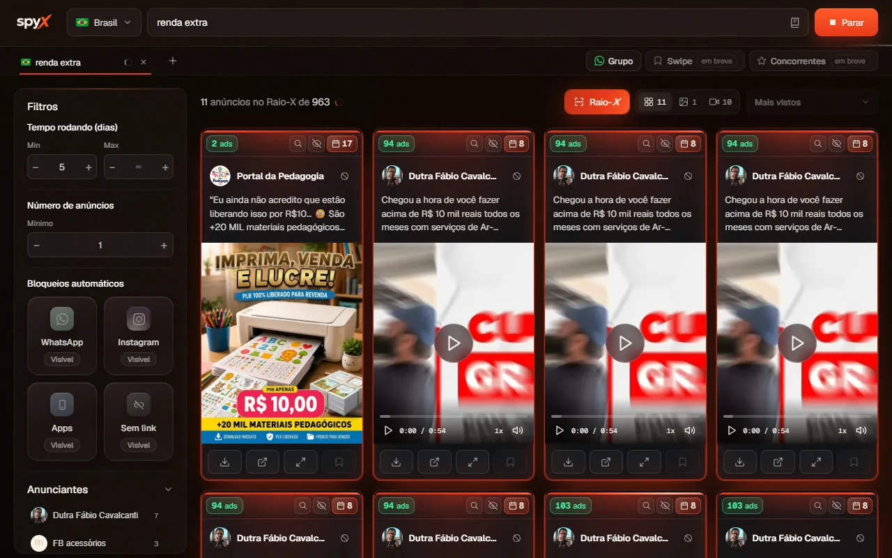
Task: Increase maximum days running
Action: point(165,167)
